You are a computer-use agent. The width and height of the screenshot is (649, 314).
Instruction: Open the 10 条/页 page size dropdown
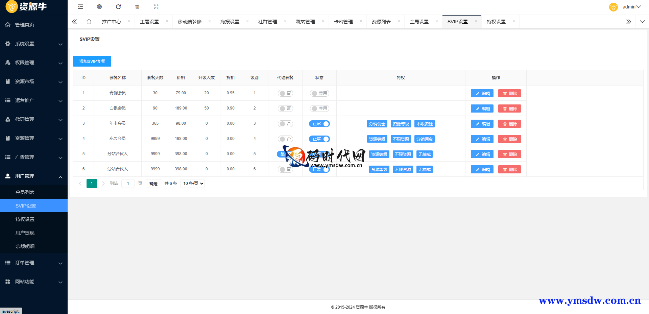pyautogui.click(x=193, y=184)
